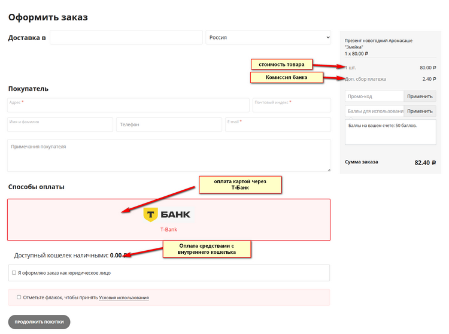
Task: Focus the Адрес input field
Action: click(x=129, y=106)
